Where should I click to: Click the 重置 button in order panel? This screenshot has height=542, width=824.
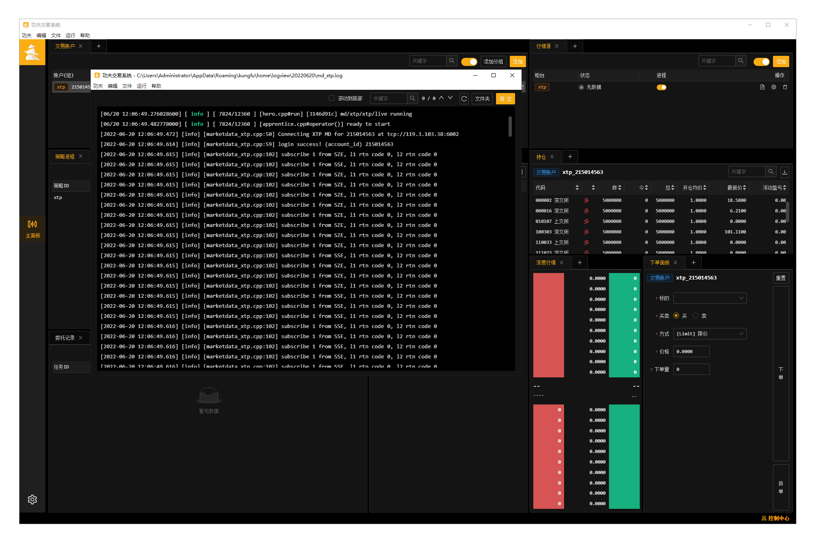click(781, 278)
